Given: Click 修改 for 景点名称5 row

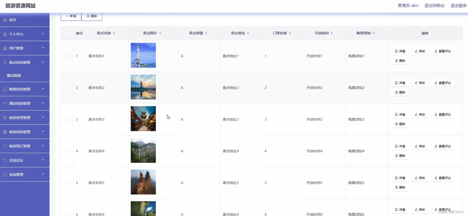Looking at the screenshot, I should point(420,178).
